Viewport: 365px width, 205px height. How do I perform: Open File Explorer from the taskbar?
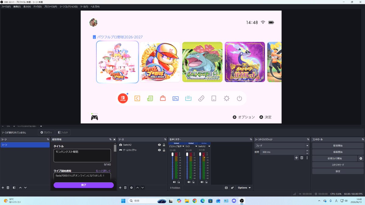tap(186, 201)
